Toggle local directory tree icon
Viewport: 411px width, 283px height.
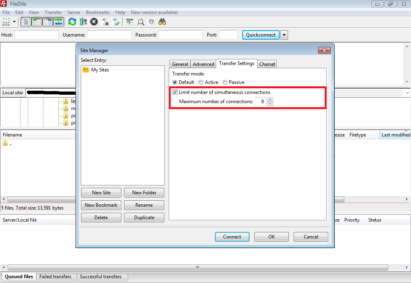[x=37, y=22]
